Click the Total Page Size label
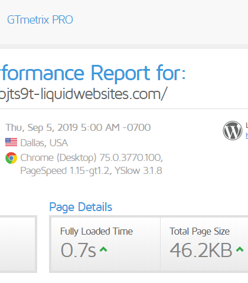This screenshot has width=248, height=283. point(200,231)
